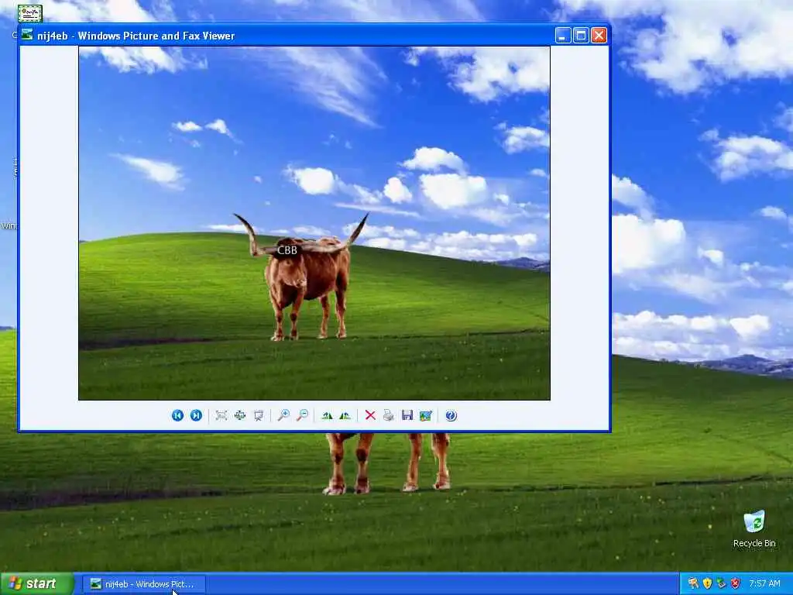This screenshot has width=793, height=595.
Task: Click the desktop icon above the viewer window
Action: tap(30, 13)
